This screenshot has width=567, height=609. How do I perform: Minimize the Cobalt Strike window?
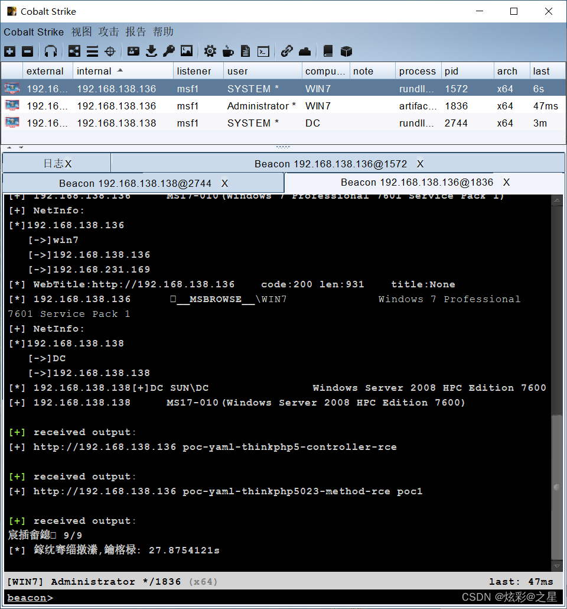(x=480, y=11)
